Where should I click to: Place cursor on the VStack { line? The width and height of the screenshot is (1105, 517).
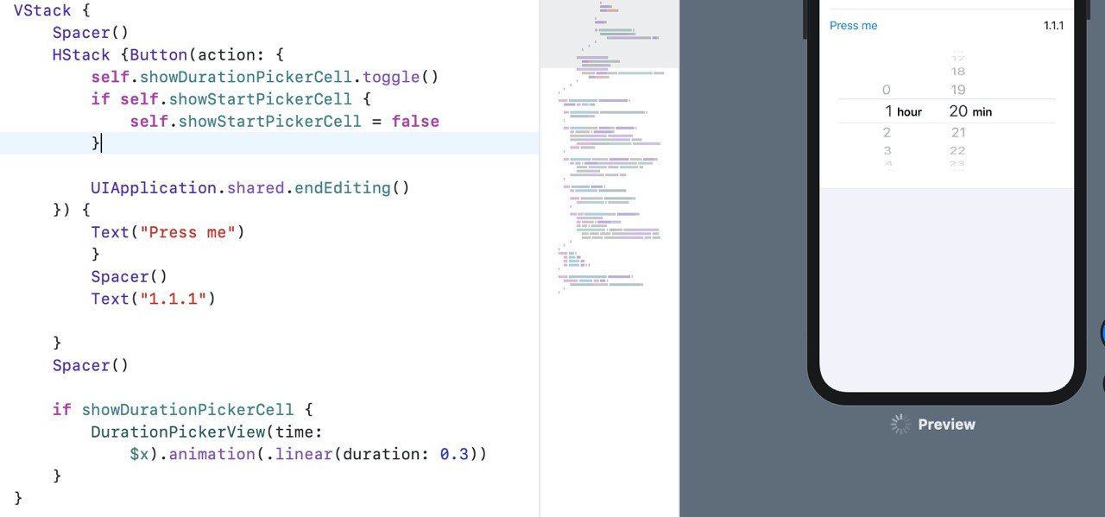52,11
